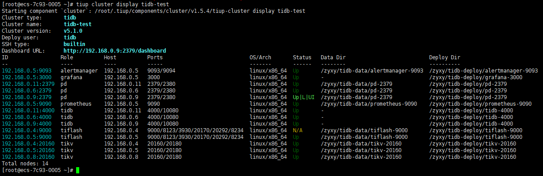Click the Status column header

tap(302, 57)
